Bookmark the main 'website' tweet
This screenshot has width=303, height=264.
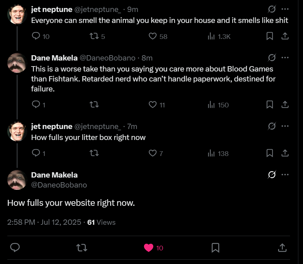[x=215, y=248]
